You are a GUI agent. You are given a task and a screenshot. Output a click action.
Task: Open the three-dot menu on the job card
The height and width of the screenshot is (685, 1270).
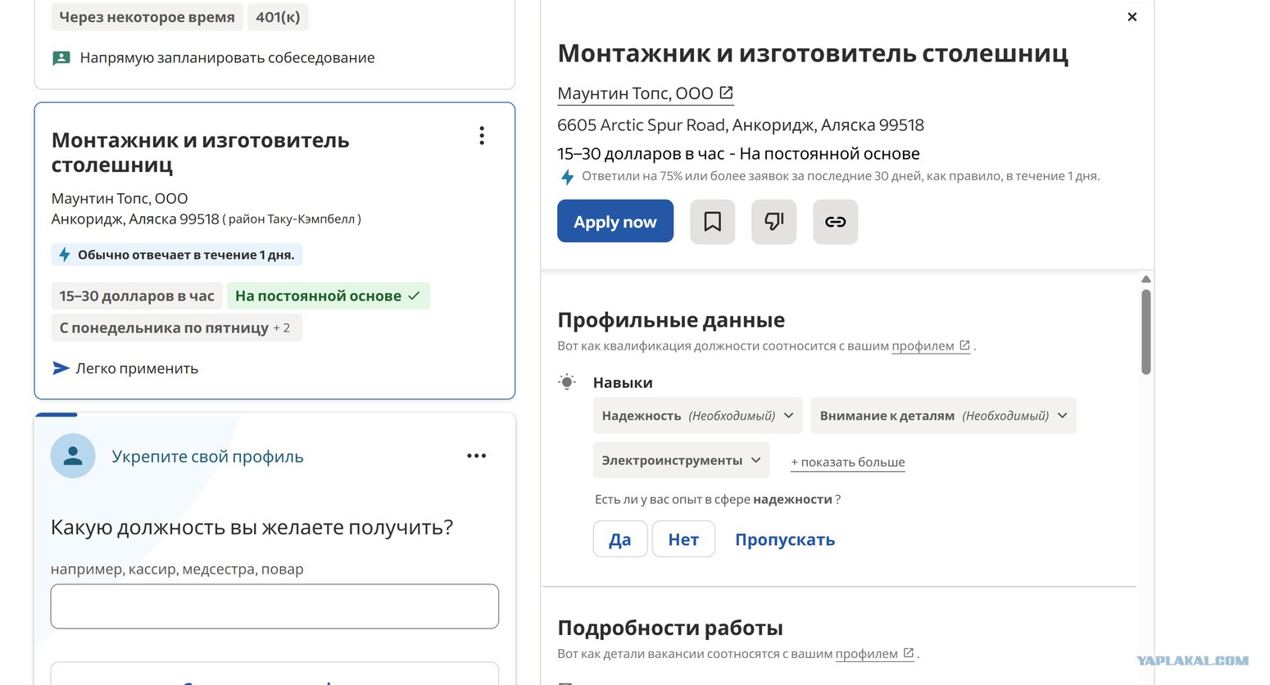click(482, 136)
